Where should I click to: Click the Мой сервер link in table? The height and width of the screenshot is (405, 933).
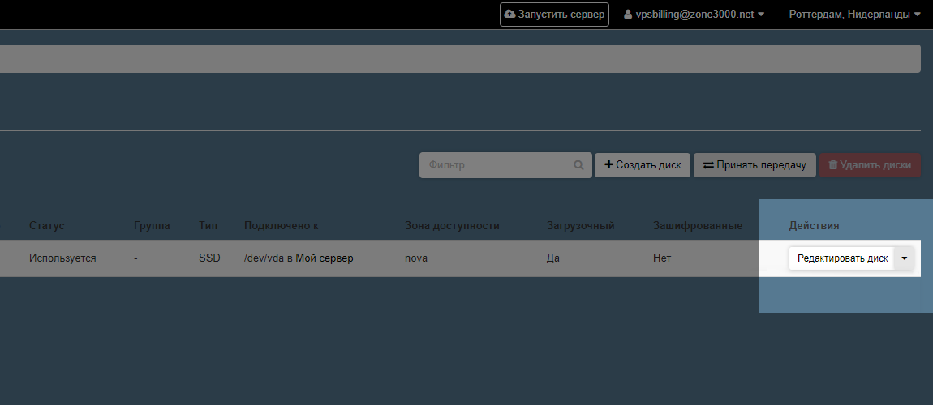pyautogui.click(x=326, y=258)
